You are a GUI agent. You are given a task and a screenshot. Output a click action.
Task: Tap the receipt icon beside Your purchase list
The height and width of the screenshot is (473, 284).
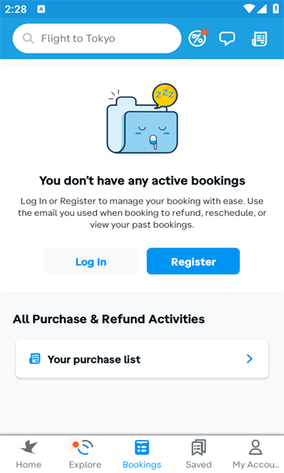[35, 359]
